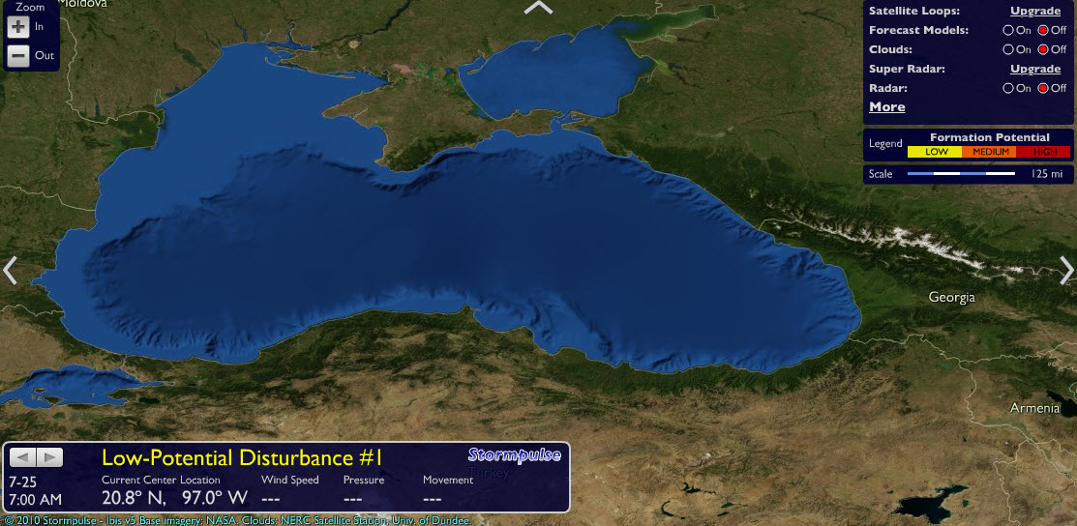
Task: Select Off for Forecast Models
Action: [x=1043, y=30]
